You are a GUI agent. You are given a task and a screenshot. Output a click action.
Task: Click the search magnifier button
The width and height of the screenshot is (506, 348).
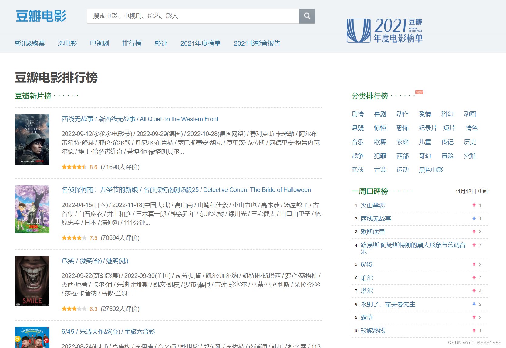point(307,16)
